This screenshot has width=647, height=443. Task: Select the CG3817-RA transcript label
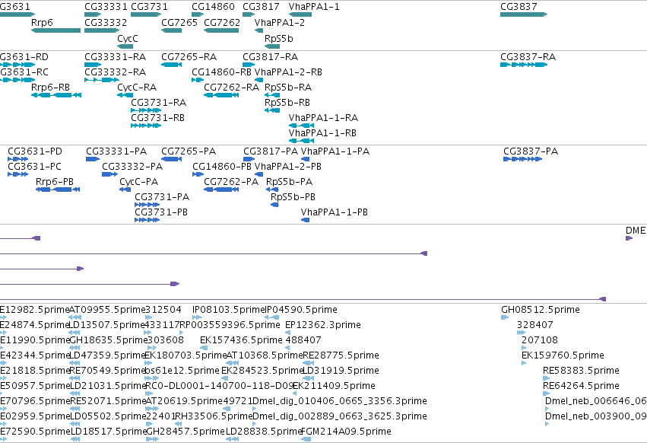pos(270,56)
